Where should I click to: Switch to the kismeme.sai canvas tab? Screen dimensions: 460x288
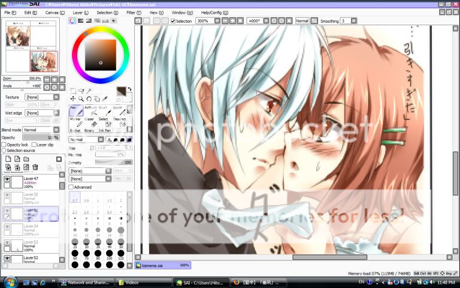(x=163, y=265)
